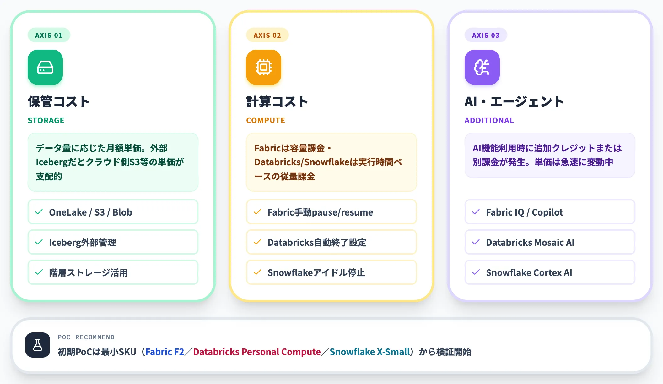The image size is (663, 384).
Task: Click the purple description starting AI機能利用時
Action: tap(550, 155)
